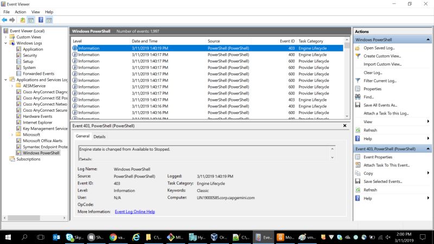Click the Up one level toolbar icon
Viewport: 434px width, 244px height.
[x=22, y=20]
